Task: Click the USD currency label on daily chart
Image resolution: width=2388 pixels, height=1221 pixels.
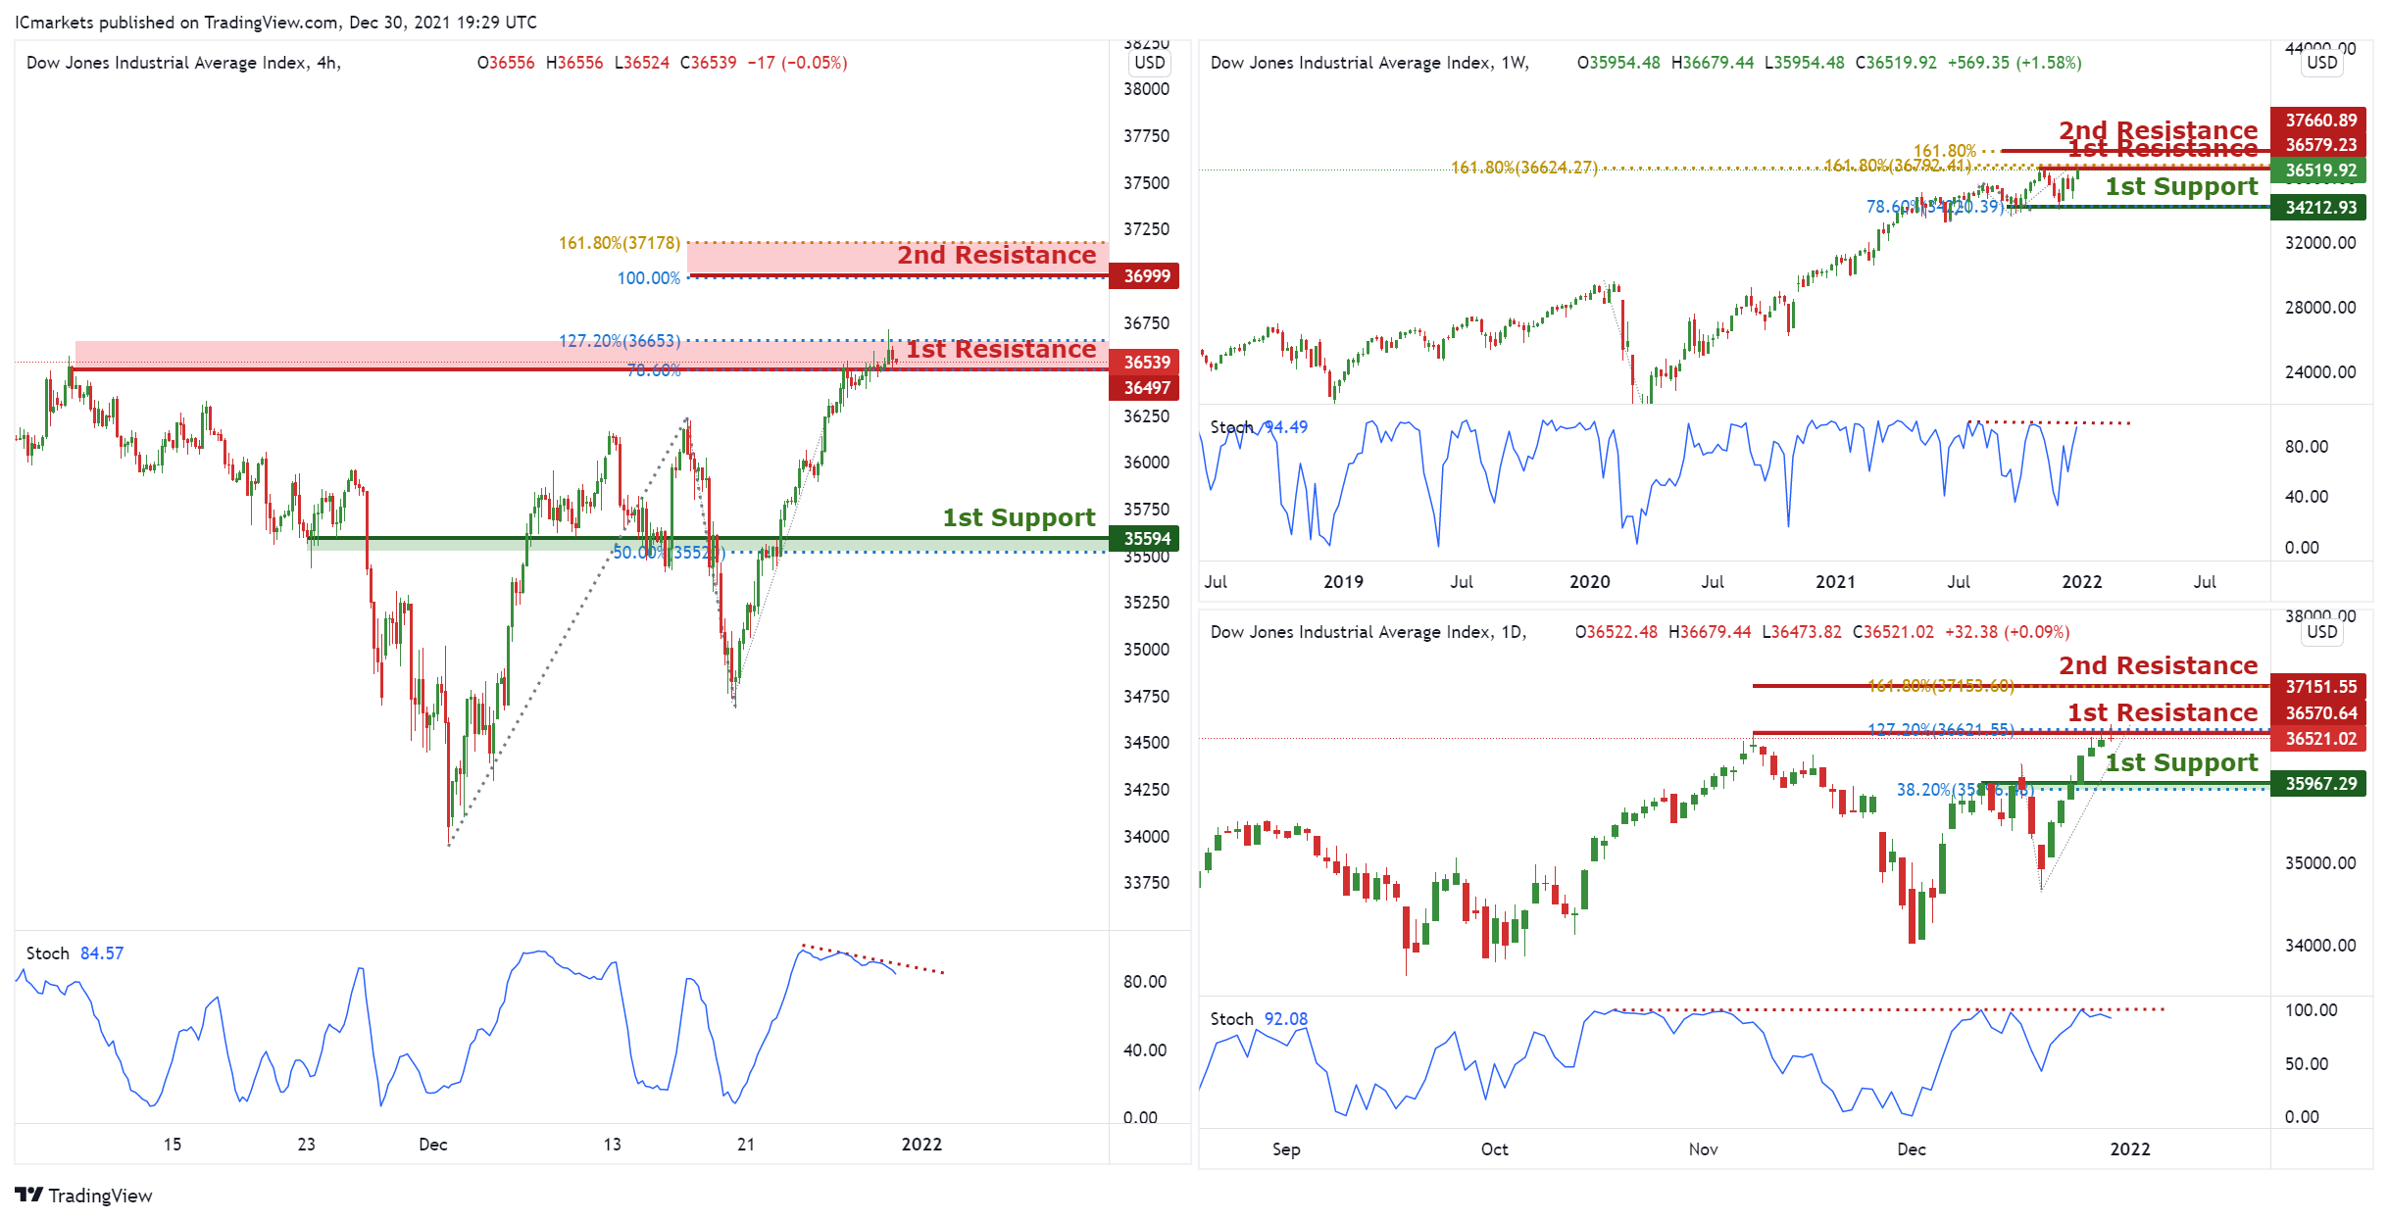Action: point(2321,632)
